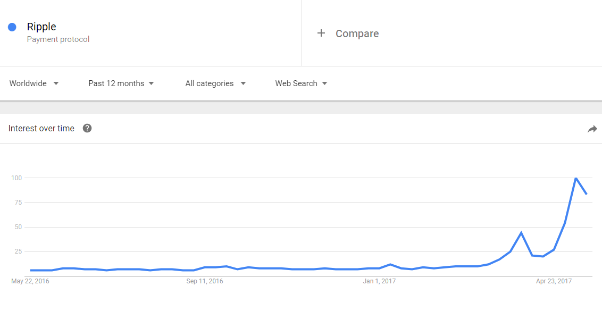Click the arrow beside Web Search
Screen dimensions: 602x311
[324, 83]
